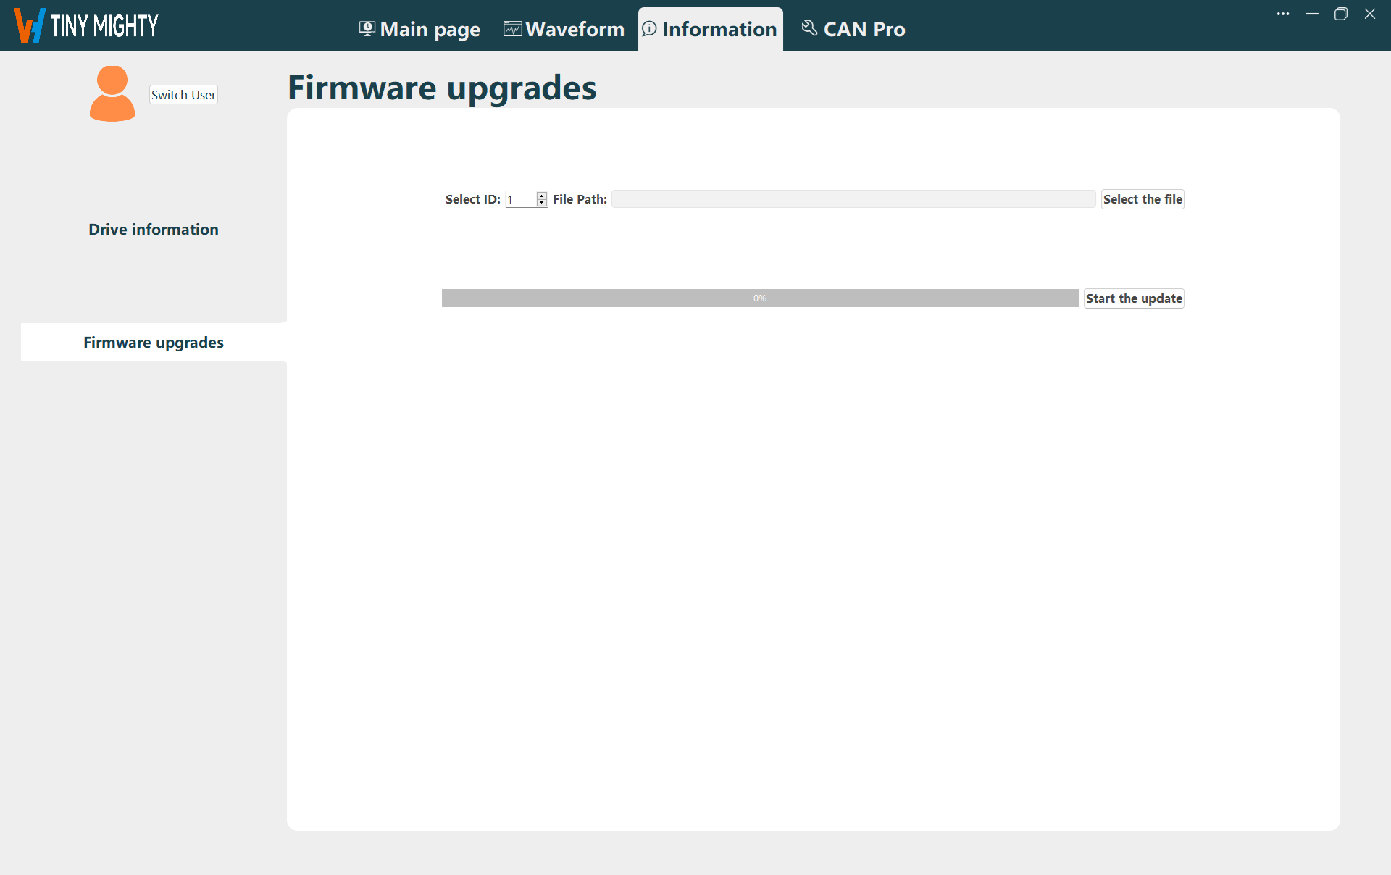Click Select the file button
The image size is (1391, 875).
click(x=1143, y=199)
